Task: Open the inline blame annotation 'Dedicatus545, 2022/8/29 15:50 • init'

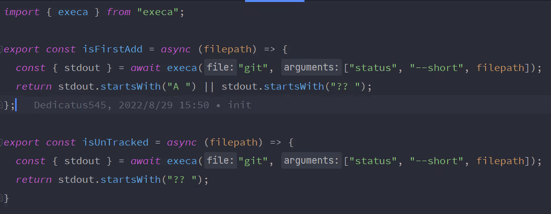Action: point(143,105)
